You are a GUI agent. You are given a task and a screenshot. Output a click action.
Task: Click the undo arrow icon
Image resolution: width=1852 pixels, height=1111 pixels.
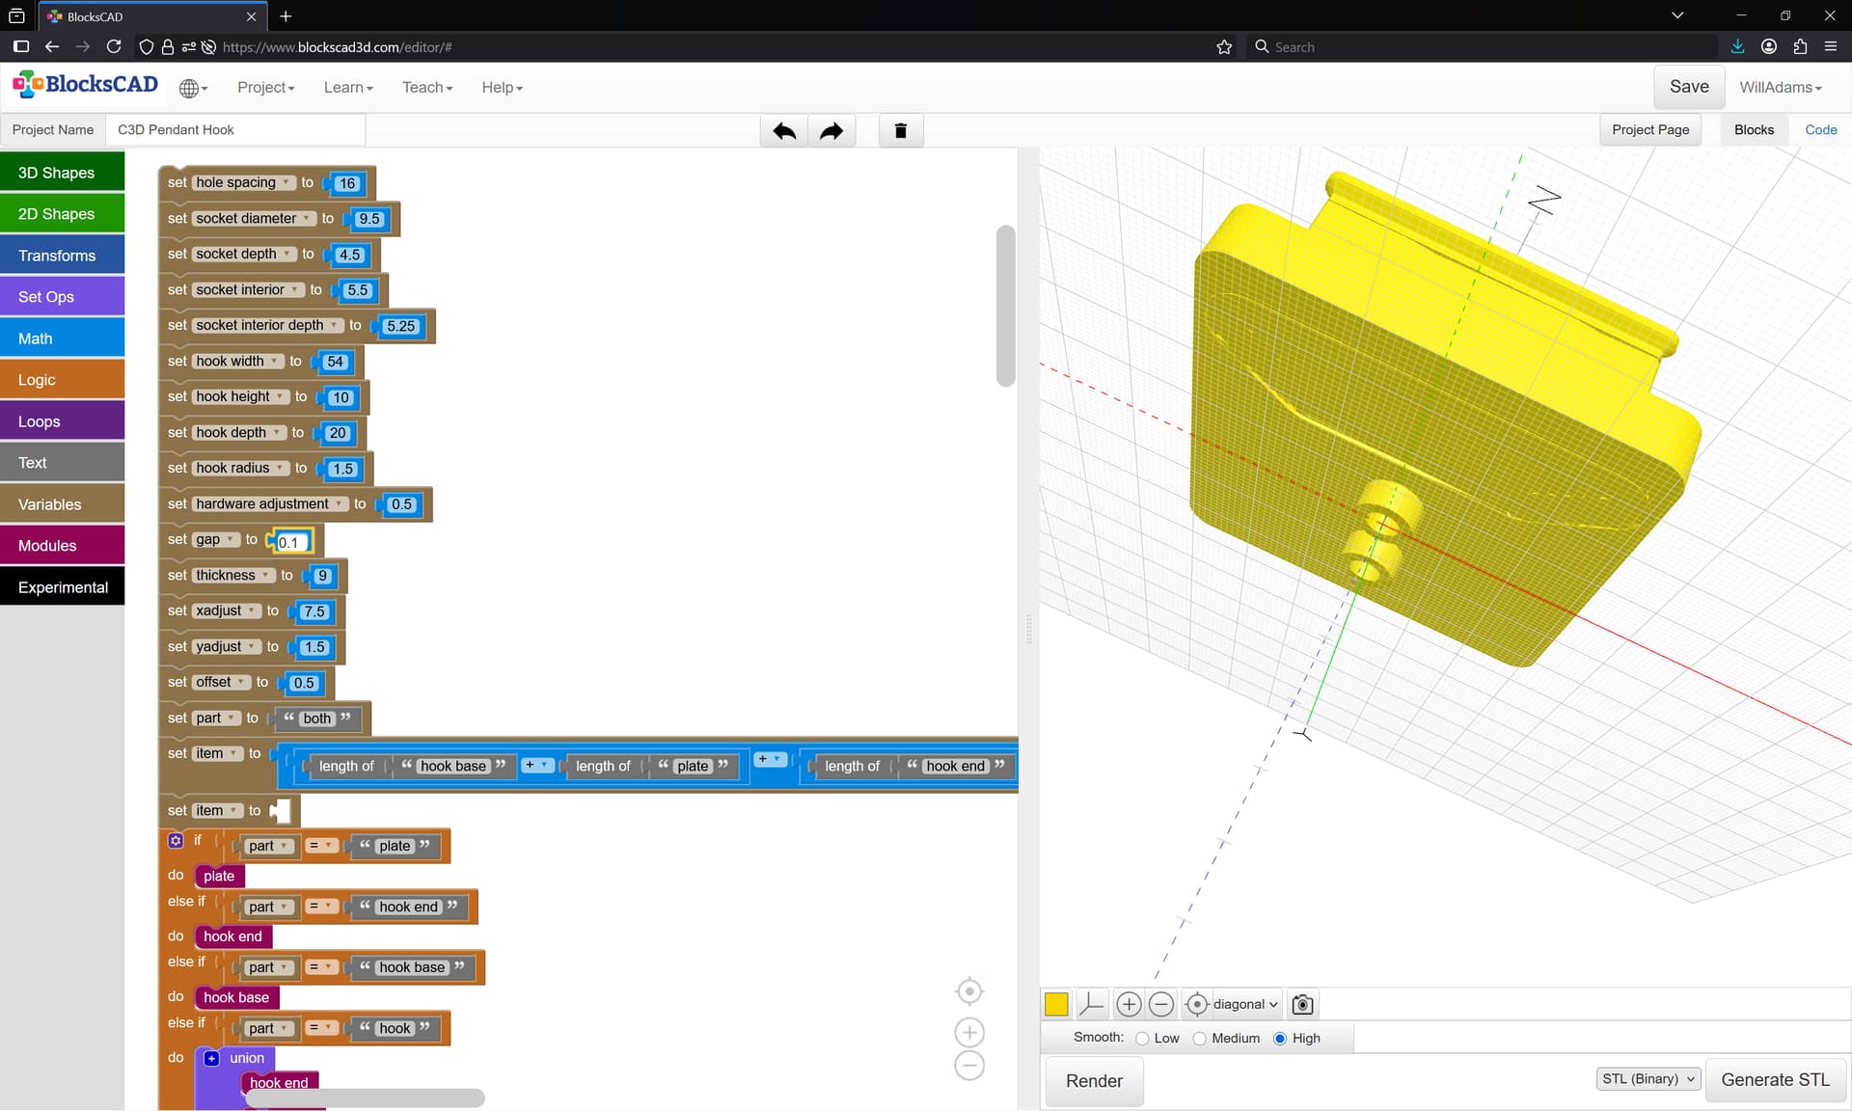(x=784, y=130)
